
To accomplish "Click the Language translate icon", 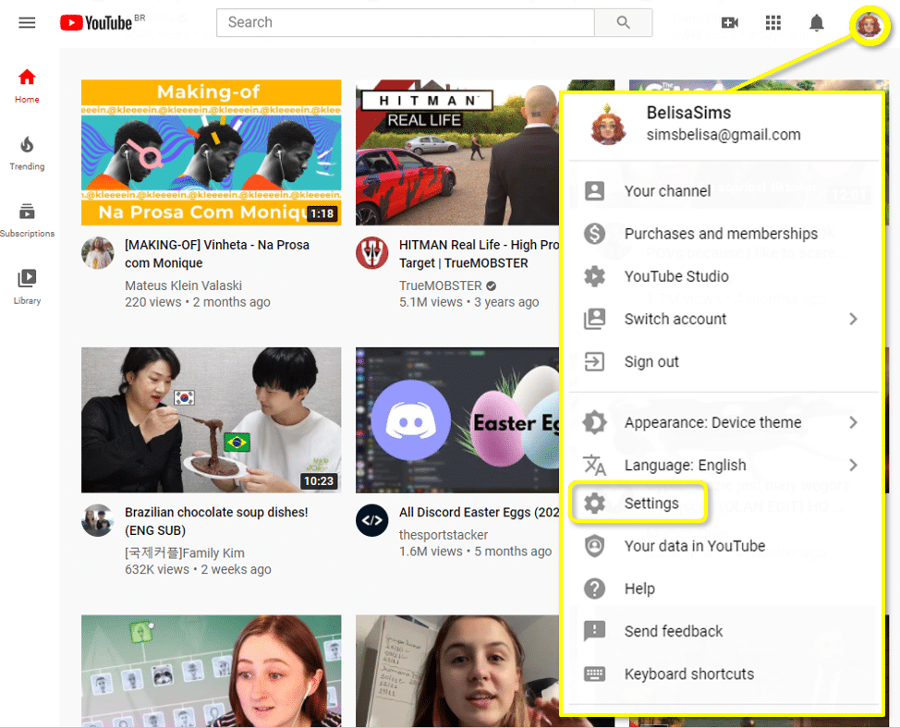I will 594,466.
